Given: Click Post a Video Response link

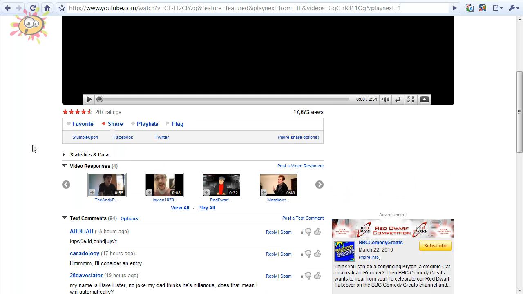Looking at the screenshot, I should [x=300, y=166].
